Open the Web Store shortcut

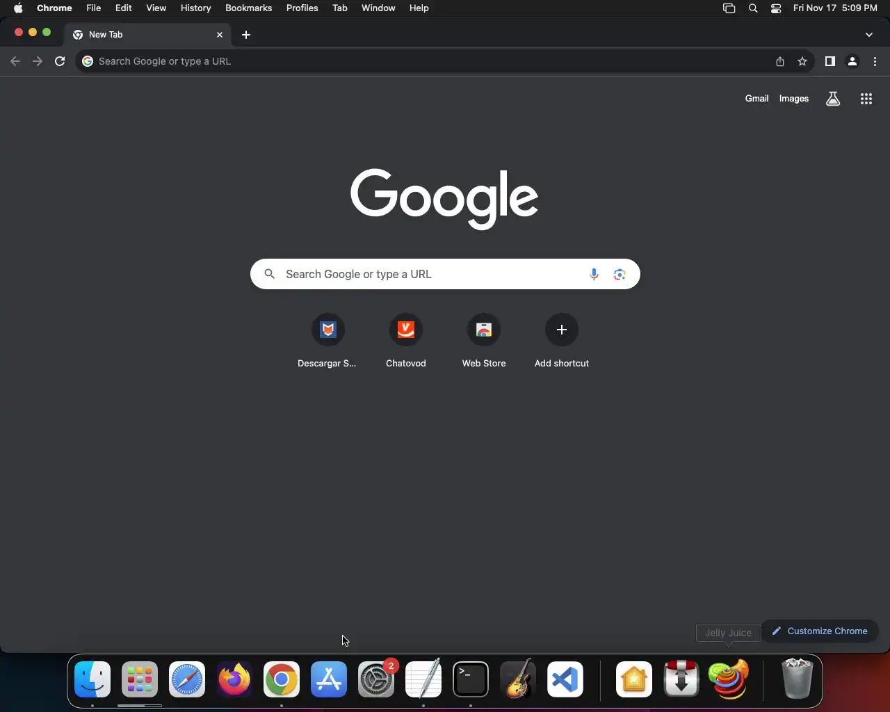(484, 341)
